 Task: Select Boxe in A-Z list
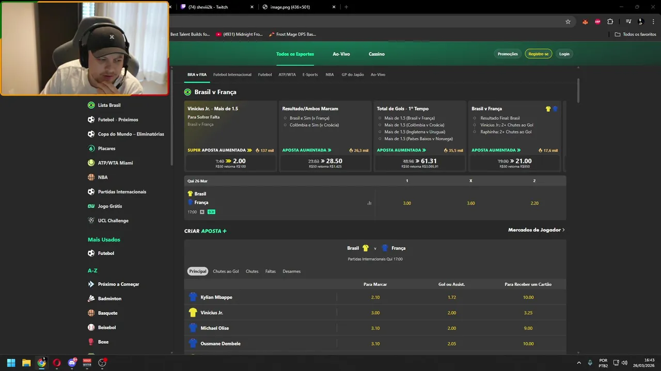tap(98, 342)
